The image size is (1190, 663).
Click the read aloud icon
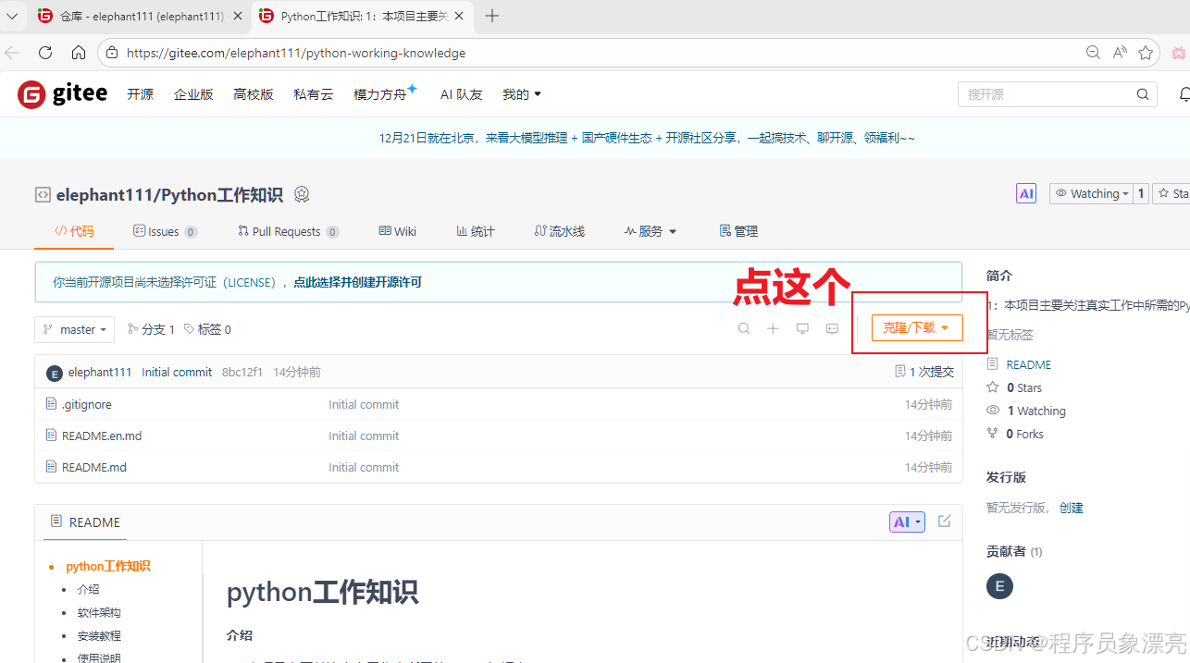coord(1120,53)
